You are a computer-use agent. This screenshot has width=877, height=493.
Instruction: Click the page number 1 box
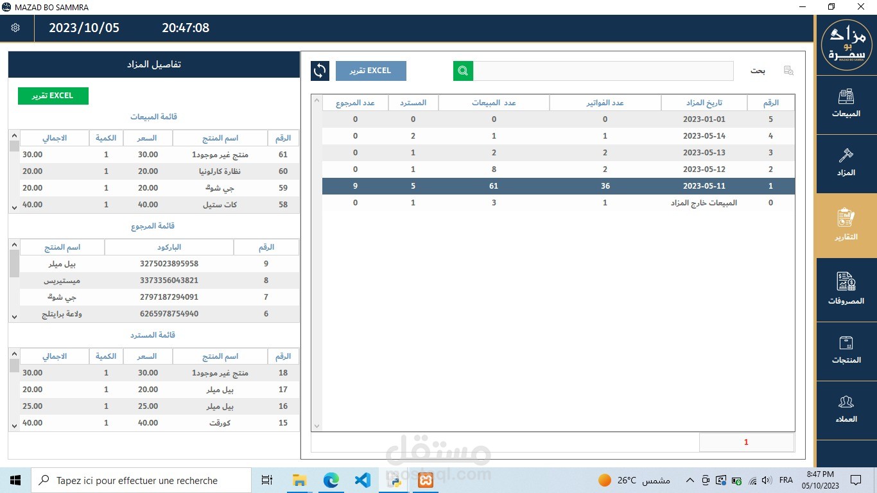(746, 442)
